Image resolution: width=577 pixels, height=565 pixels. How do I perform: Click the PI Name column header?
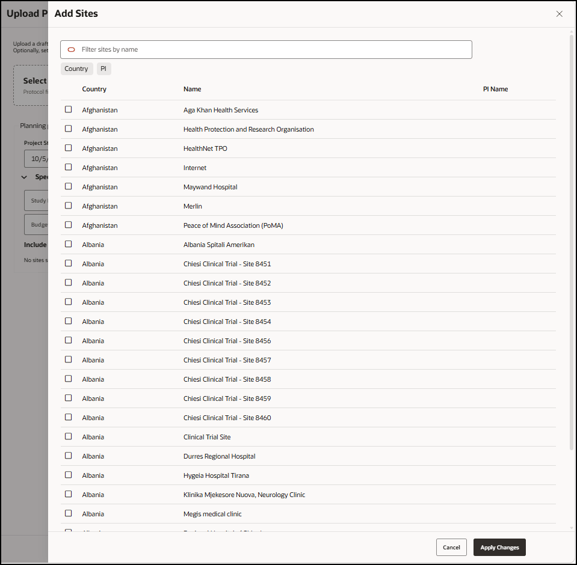point(495,89)
